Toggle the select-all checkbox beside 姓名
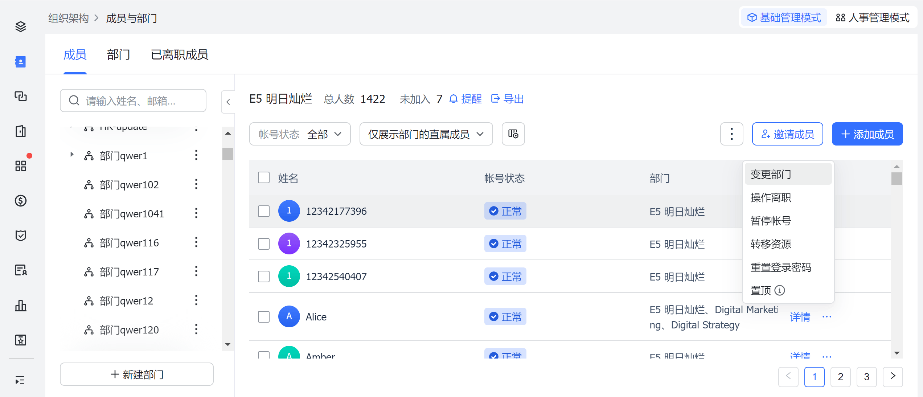Screen dimensions: 923x397 264,178
